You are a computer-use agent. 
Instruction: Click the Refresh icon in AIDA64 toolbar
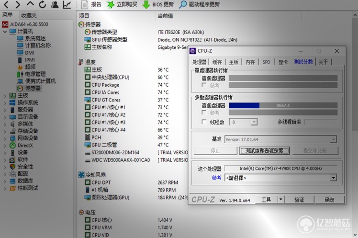click(42, 4)
